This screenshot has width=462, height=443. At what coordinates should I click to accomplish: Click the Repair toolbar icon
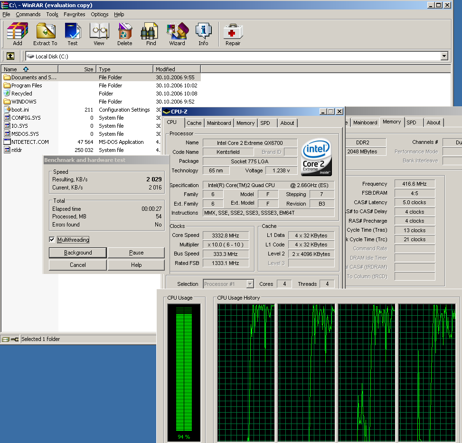(x=233, y=31)
